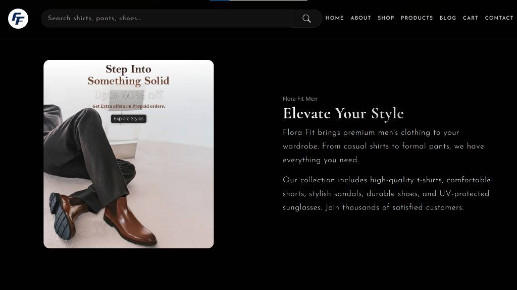Navigate to Products
517x290 pixels.
(417, 18)
